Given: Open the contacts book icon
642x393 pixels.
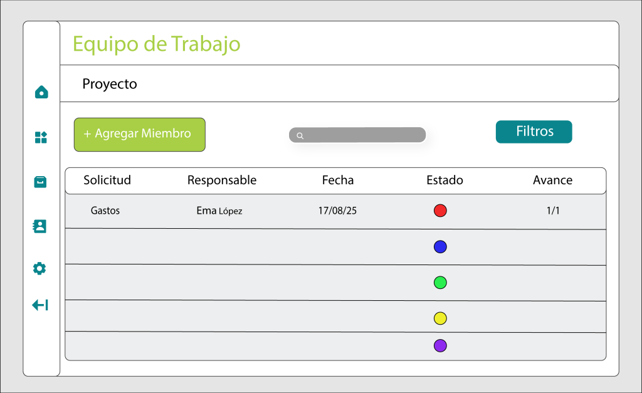Looking at the screenshot, I should point(39,226).
